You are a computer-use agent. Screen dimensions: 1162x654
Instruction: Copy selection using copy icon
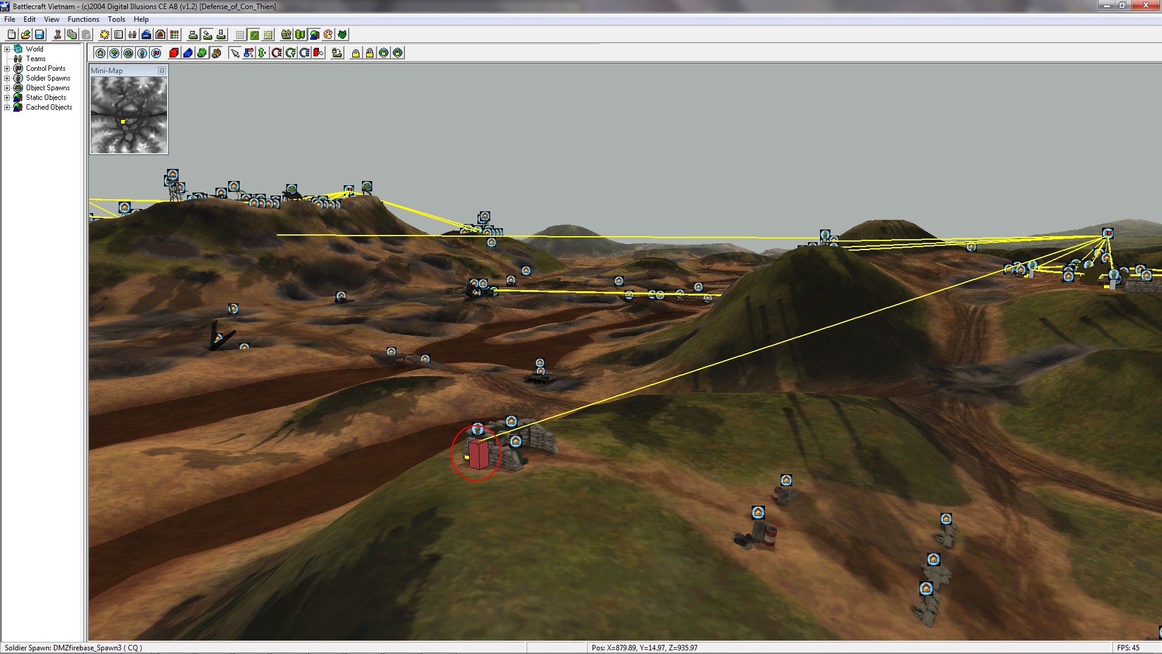point(71,35)
